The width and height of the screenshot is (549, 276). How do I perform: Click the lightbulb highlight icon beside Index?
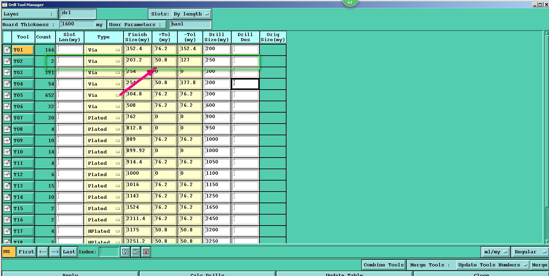pos(125,252)
